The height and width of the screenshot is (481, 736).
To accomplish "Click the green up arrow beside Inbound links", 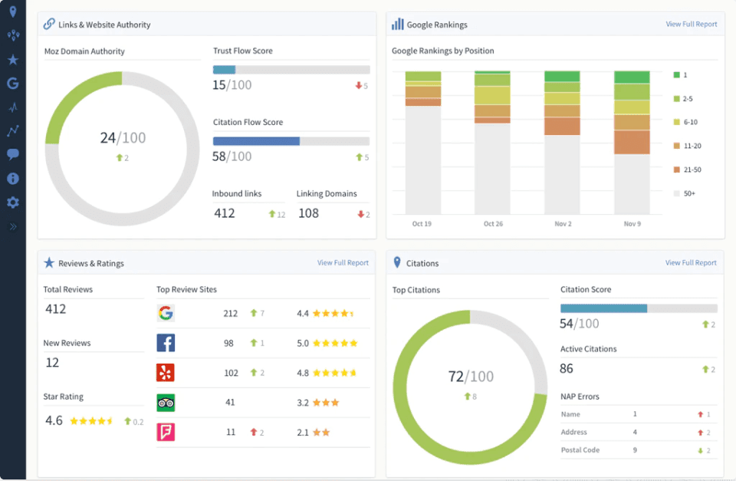I will (271, 214).
